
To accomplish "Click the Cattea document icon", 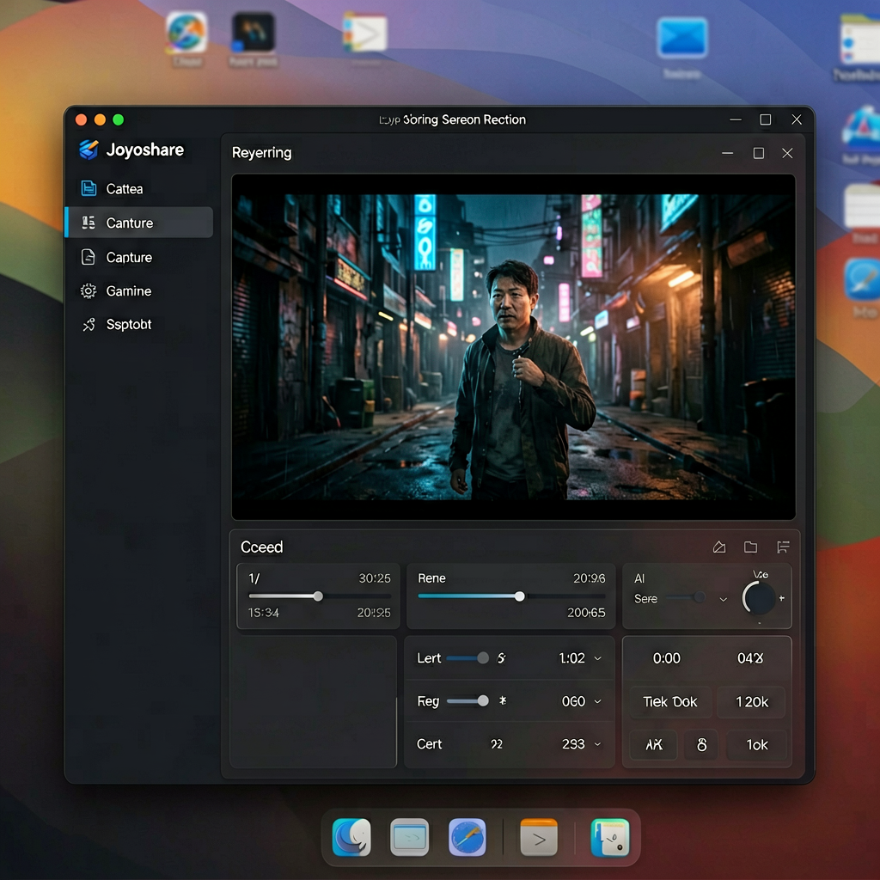I will [89, 188].
